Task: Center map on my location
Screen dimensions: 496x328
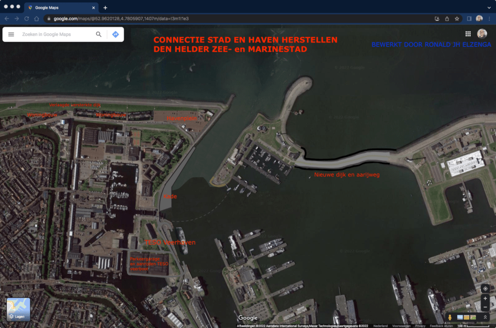Action: 485,289
